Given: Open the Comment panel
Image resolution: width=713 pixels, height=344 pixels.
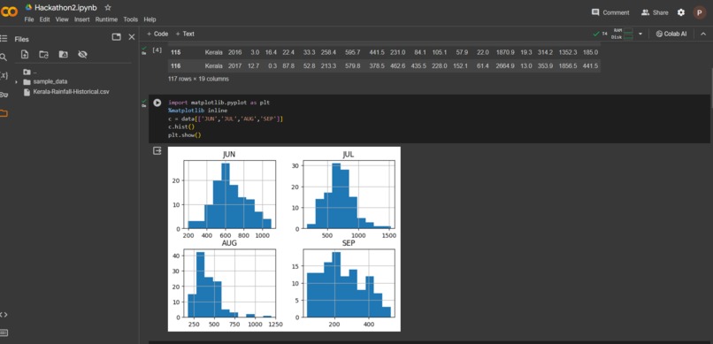Looking at the screenshot, I should click(x=610, y=12).
